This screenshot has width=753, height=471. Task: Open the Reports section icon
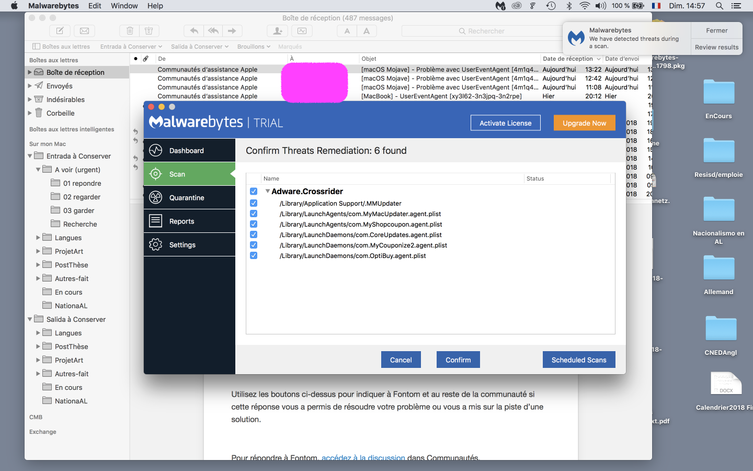(x=156, y=221)
